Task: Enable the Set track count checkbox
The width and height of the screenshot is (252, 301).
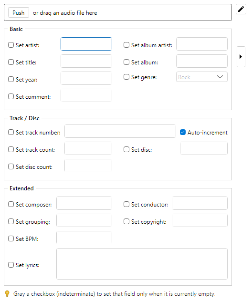Action: tap(11, 149)
